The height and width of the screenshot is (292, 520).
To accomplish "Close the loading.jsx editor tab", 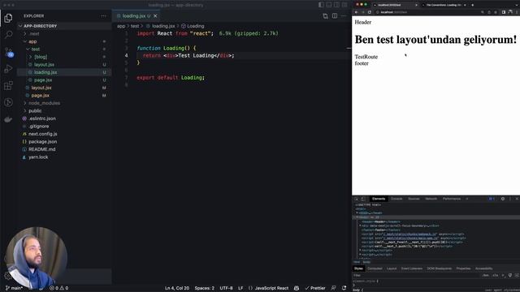I will coord(155,16).
